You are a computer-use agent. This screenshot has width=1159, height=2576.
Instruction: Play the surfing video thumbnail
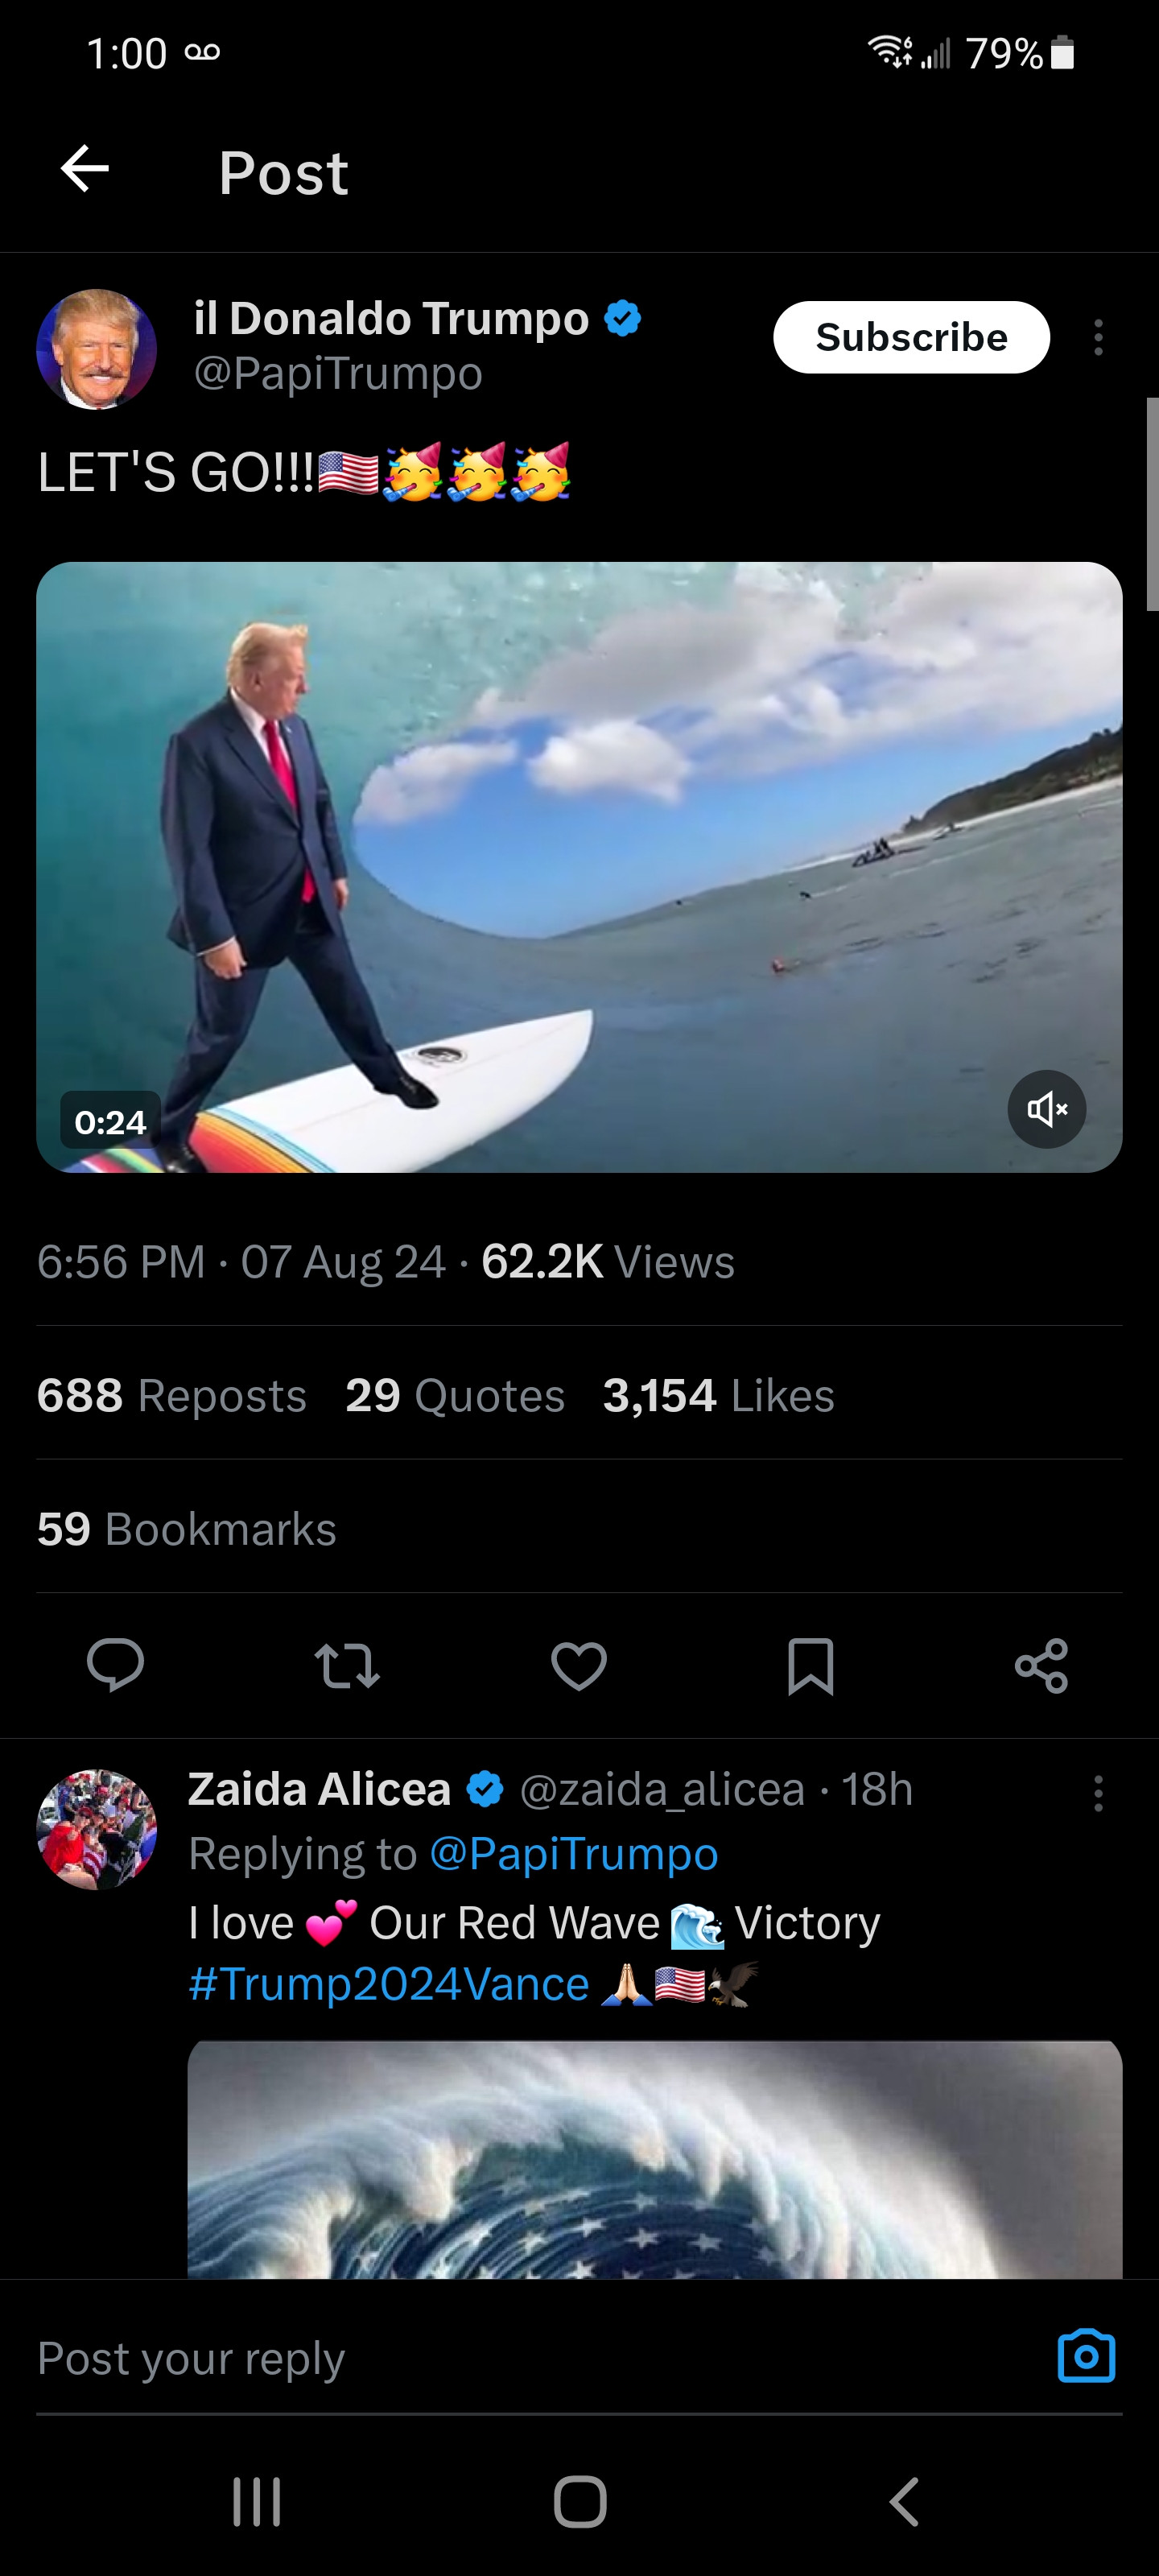pyautogui.click(x=579, y=866)
